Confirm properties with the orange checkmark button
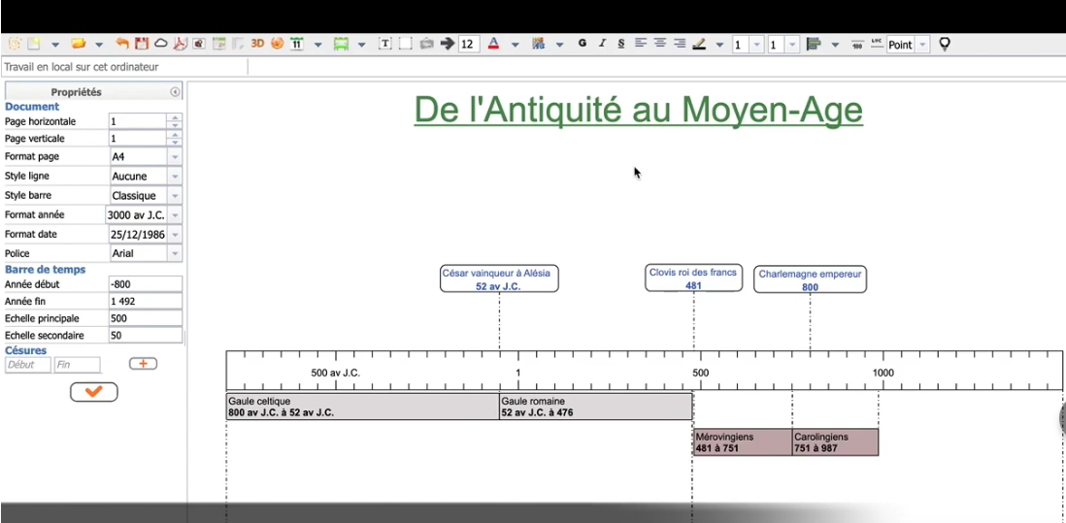This screenshot has width=1066, height=523. click(94, 392)
